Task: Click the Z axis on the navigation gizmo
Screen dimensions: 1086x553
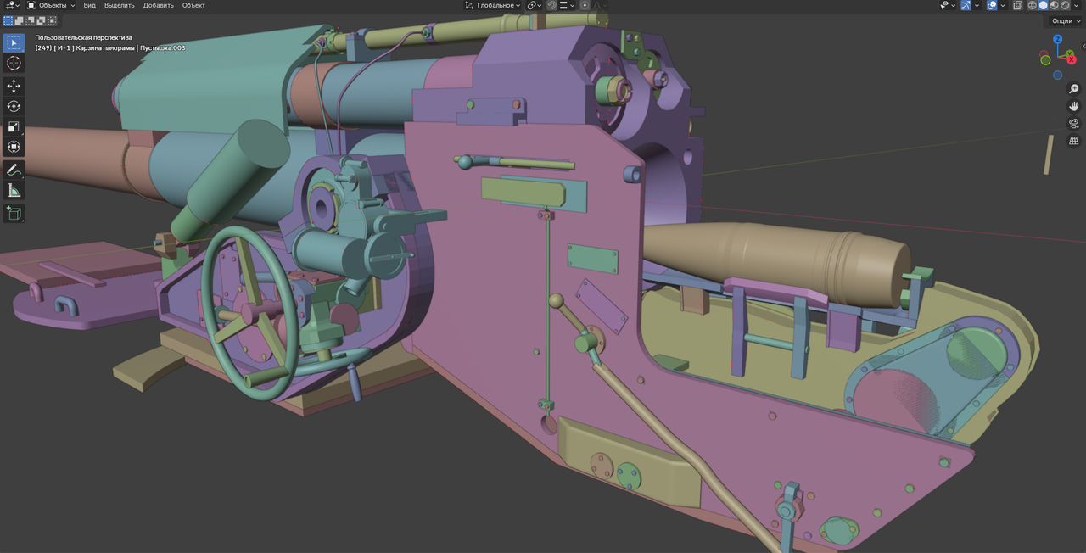Action: click(1057, 39)
